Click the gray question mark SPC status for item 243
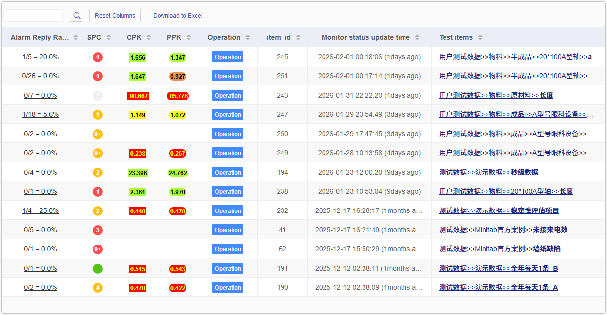The image size is (607, 315). [97, 95]
